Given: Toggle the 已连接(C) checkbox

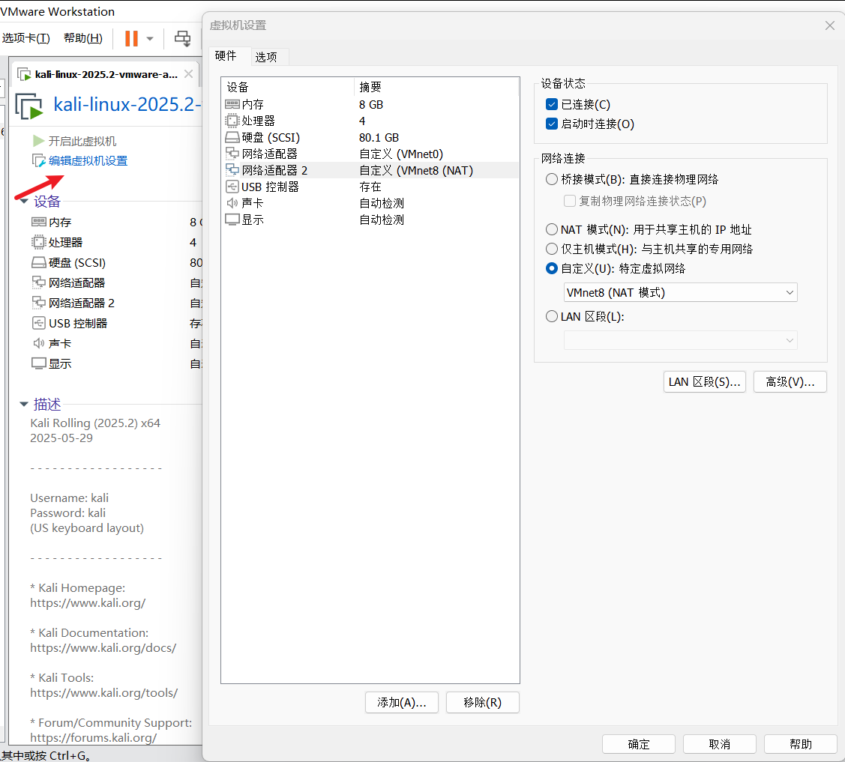Looking at the screenshot, I should tap(551, 104).
